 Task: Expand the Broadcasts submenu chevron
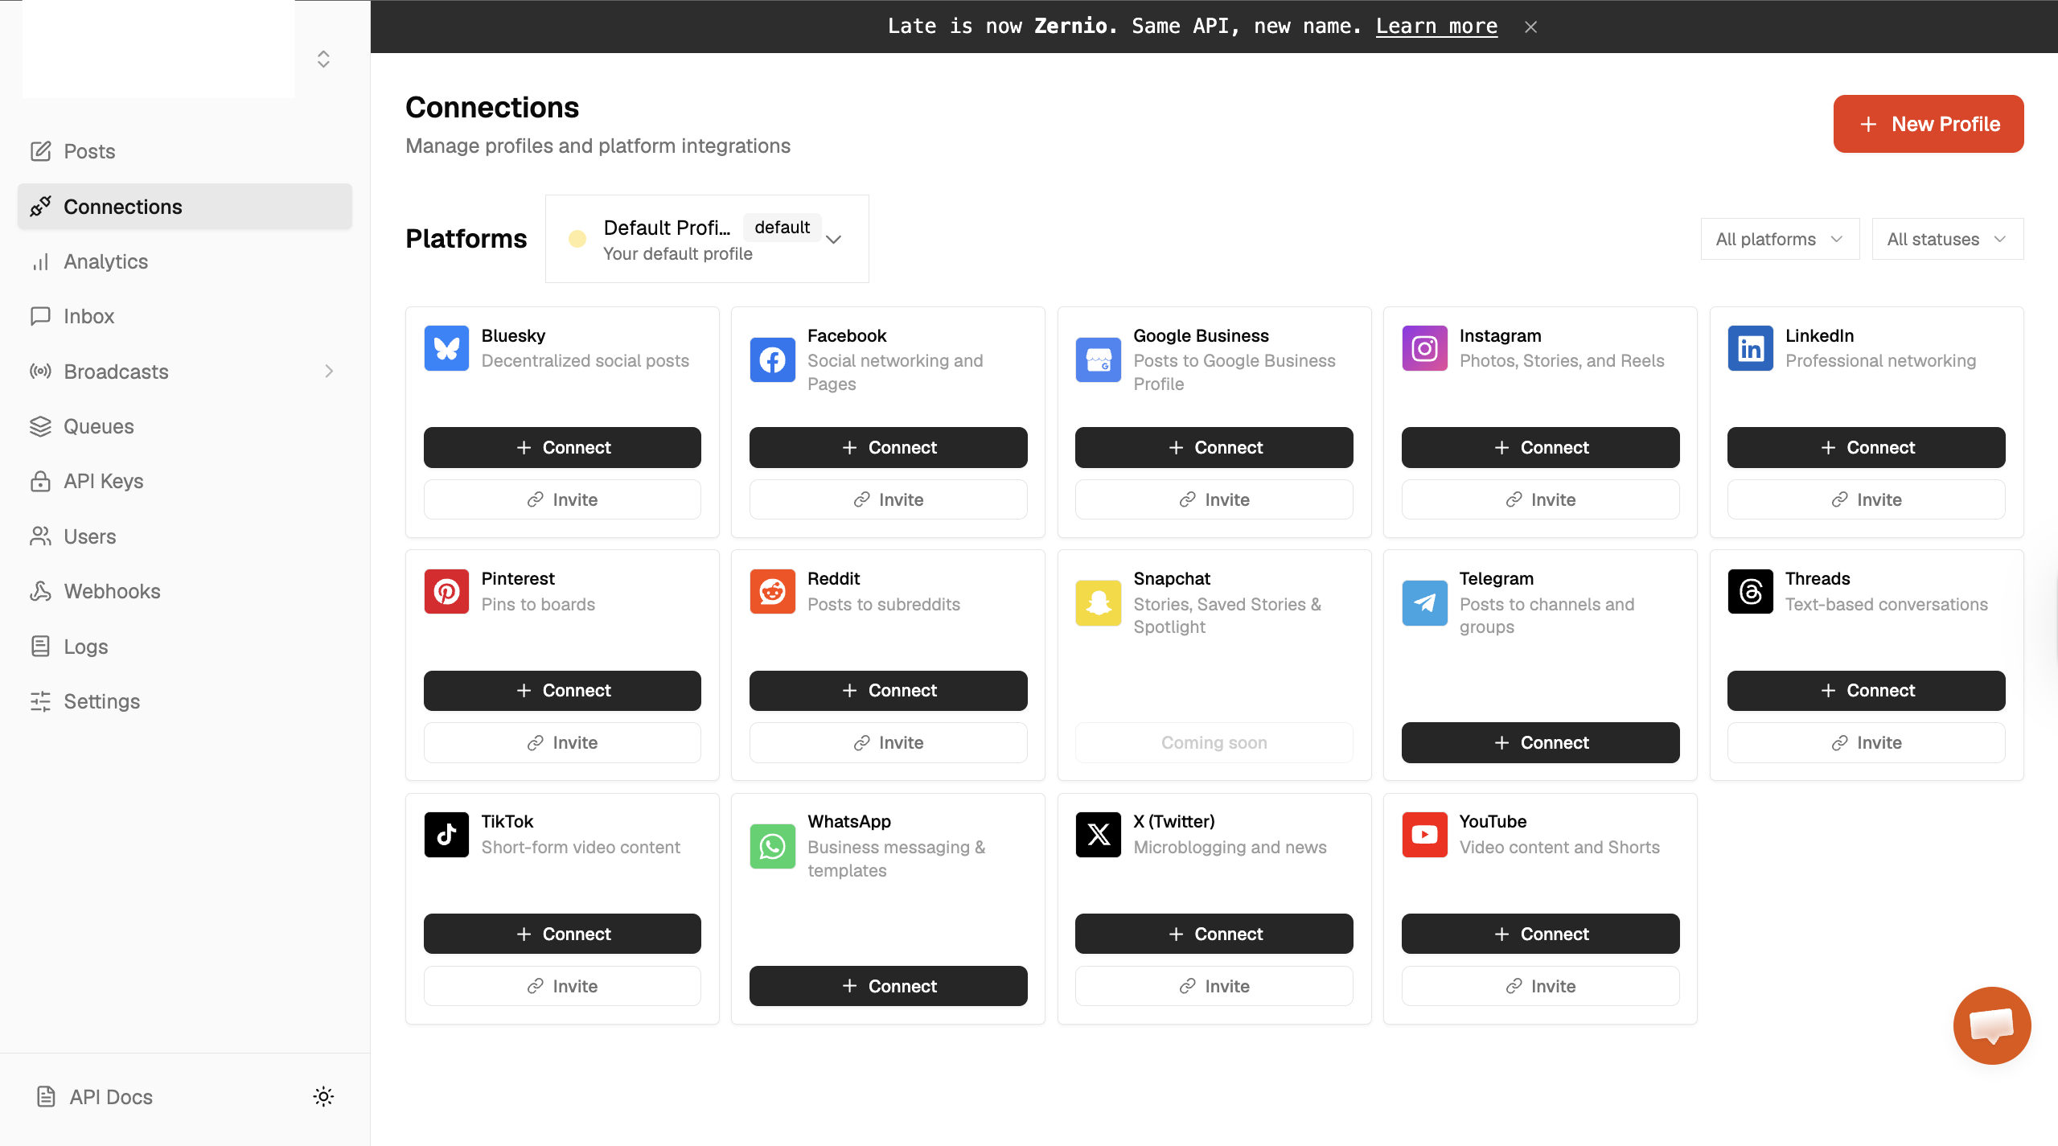coord(328,372)
